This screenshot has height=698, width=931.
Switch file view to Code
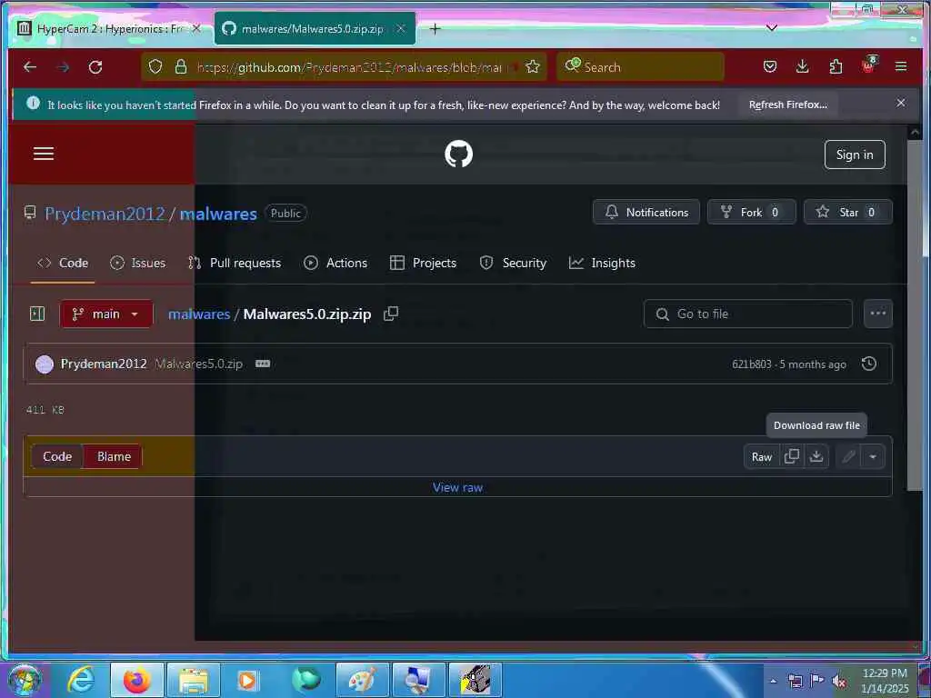pyautogui.click(x=57, y=456)
